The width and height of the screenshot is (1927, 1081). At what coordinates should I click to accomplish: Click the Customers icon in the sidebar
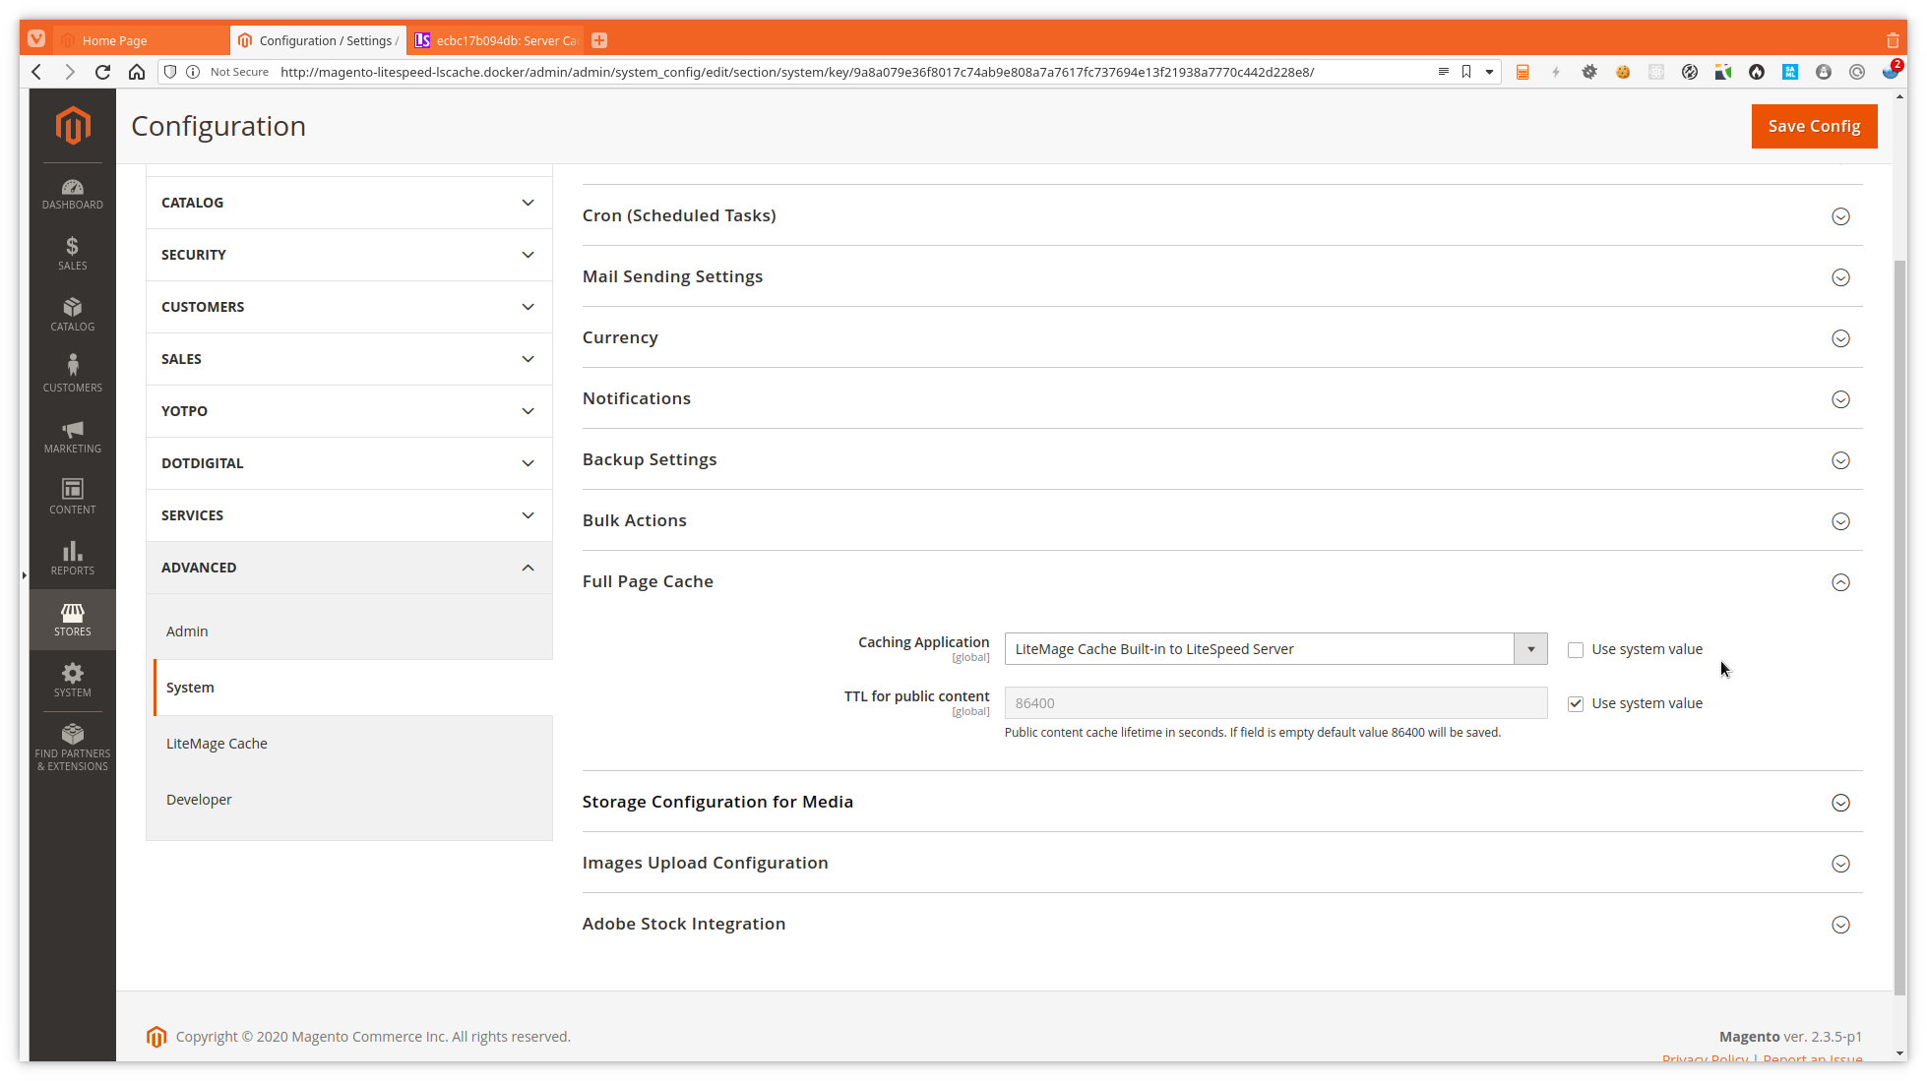click(72, 371)
